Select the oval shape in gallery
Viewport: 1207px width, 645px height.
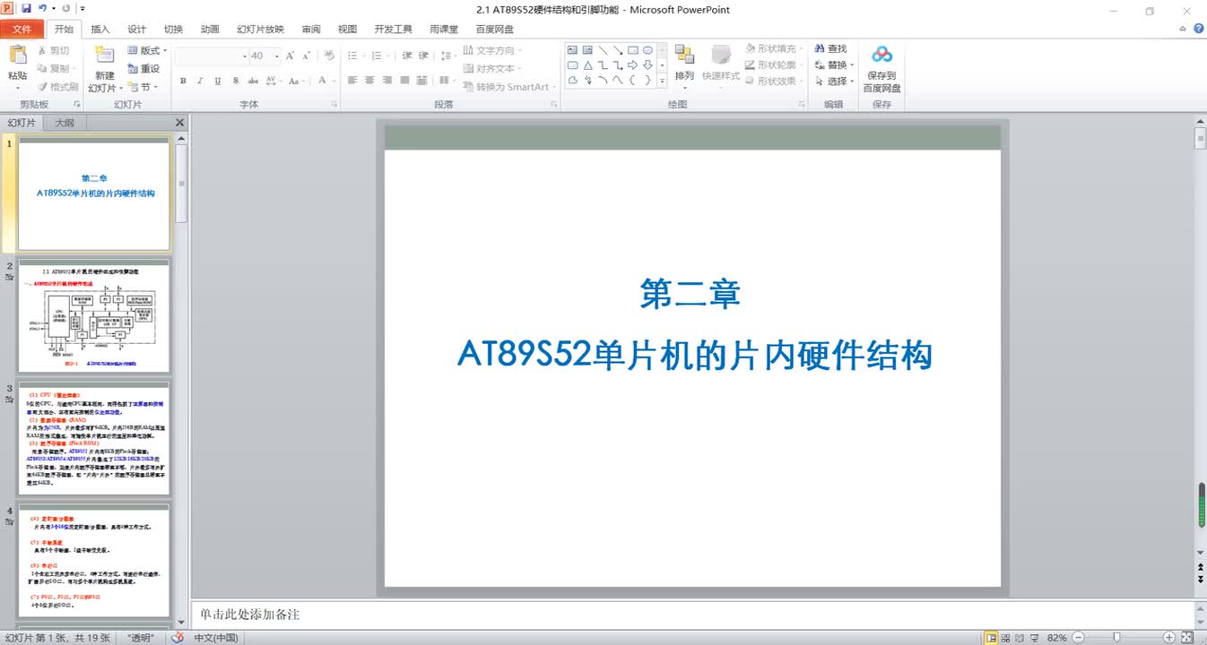[647, 50]
